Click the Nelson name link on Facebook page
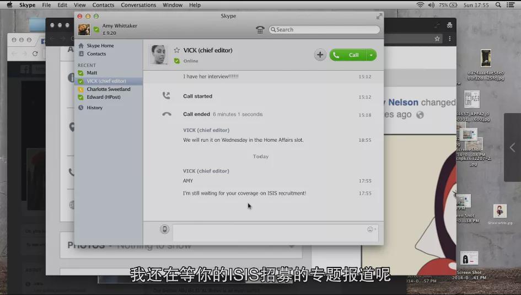 403,103
